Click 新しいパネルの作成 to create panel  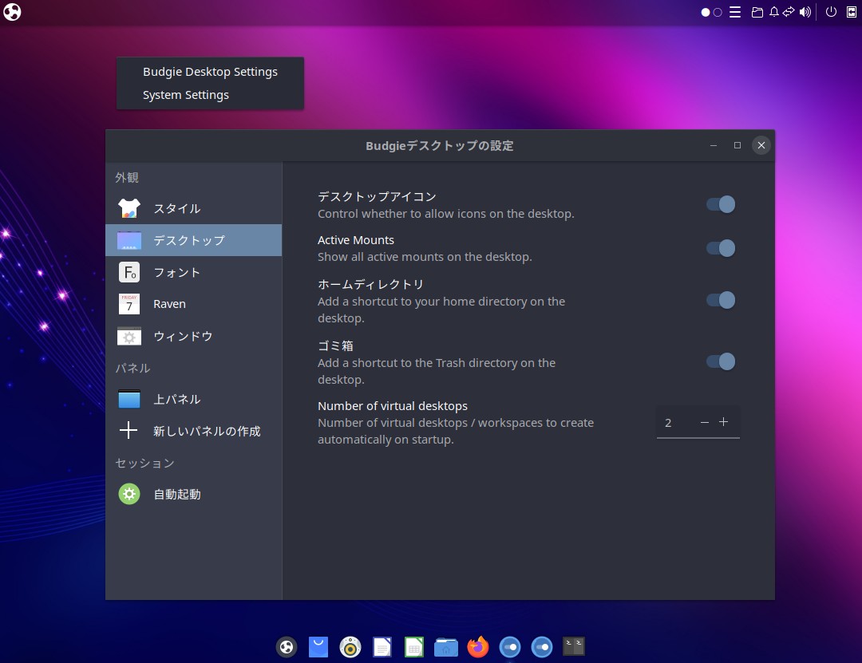[193, 431]
